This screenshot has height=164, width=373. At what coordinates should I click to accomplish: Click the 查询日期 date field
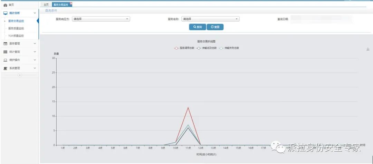[x=321, y=19]
